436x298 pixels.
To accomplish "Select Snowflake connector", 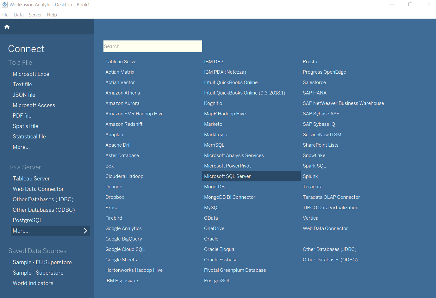I will coord(314,155).
